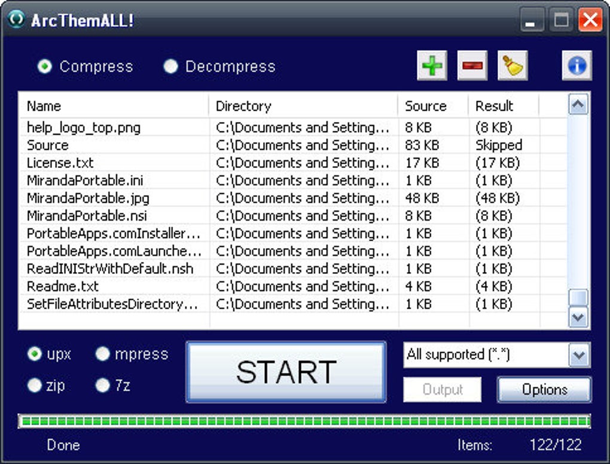This screenshot has height=464, width=610.
Task: Sort by the Name column header
Action: tap(113, 106)
